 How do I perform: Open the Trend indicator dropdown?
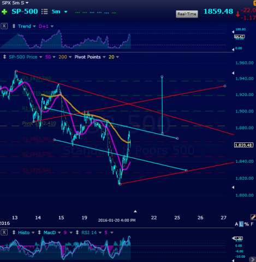34,26
